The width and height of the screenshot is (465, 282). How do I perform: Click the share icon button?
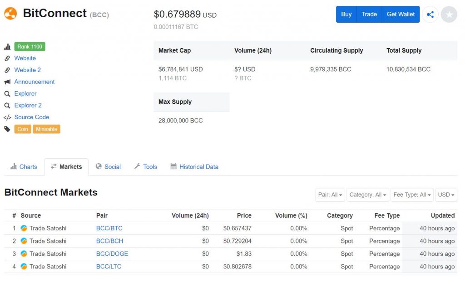coord(430,15)
